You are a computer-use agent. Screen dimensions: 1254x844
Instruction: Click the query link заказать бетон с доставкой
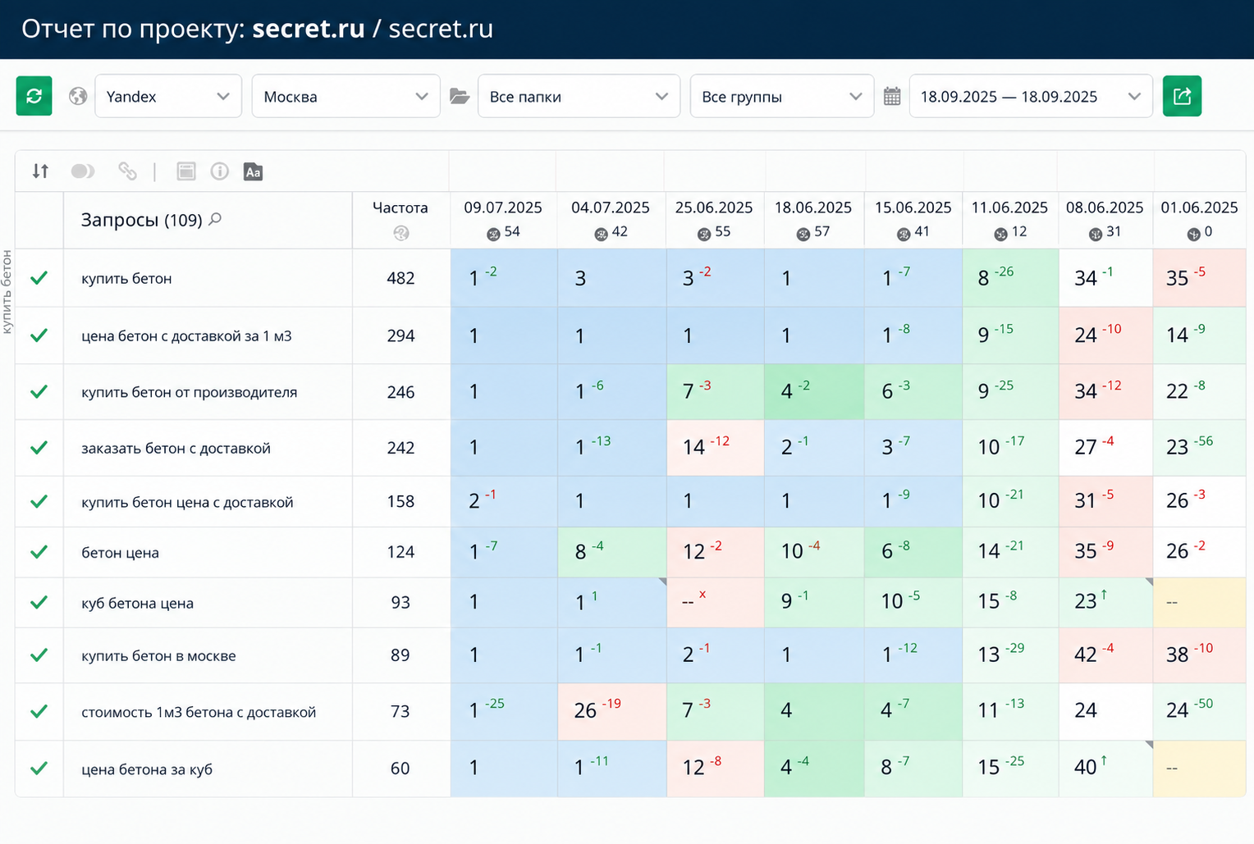[x=176, y=448]
